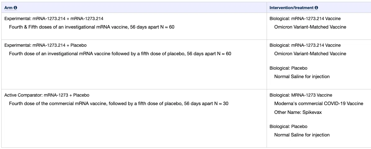Click the commercial mRNA vaccine arm description

click(x=119, y=104)
